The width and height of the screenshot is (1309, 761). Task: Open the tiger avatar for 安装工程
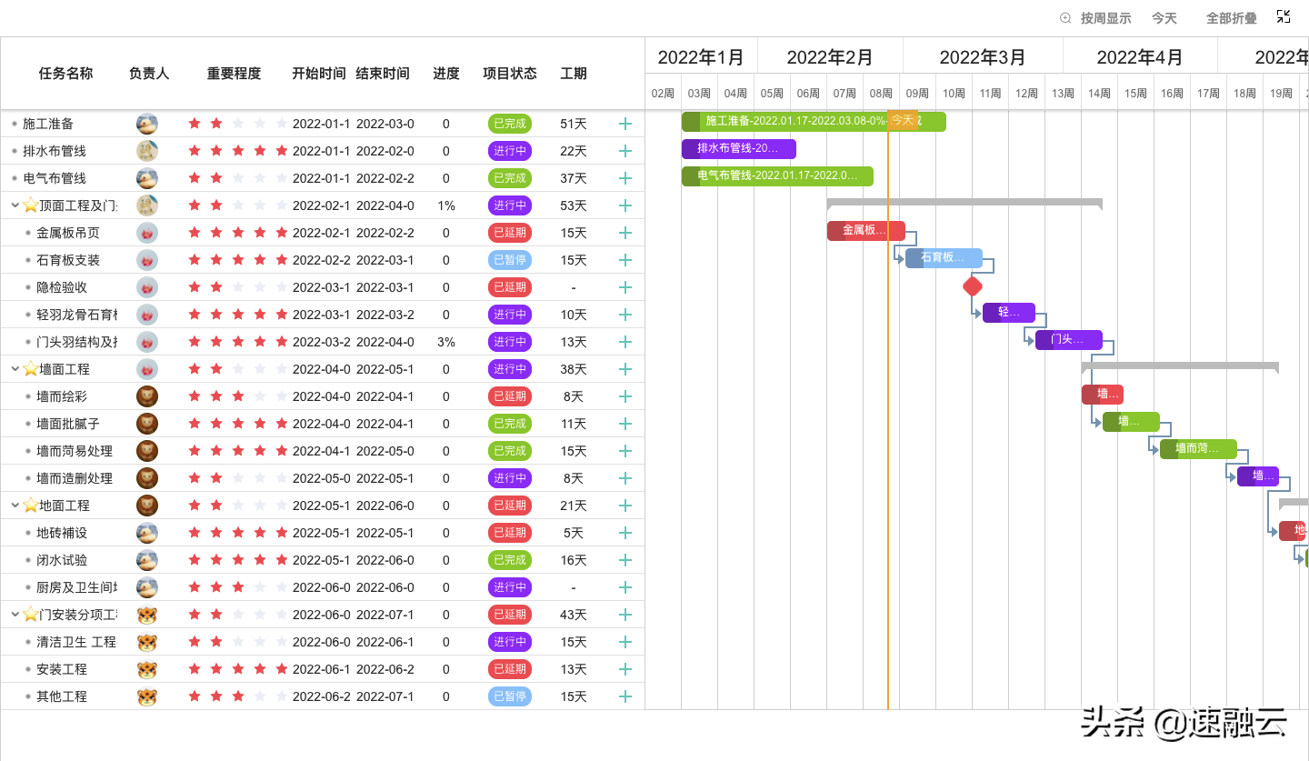(147, 669)
